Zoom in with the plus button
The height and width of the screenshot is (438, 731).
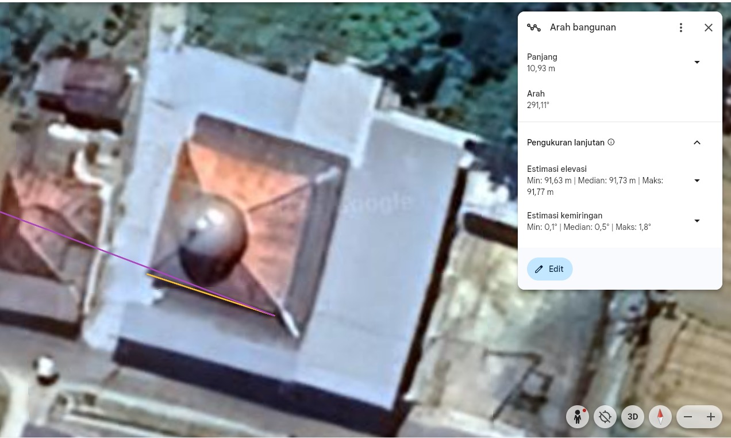(711, 417)
